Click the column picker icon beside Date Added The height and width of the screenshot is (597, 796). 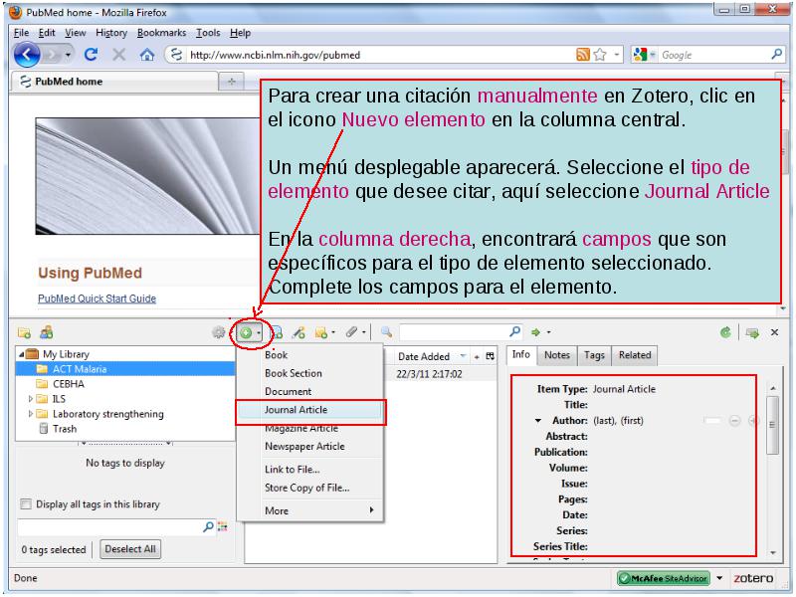[x=490, y=356]
